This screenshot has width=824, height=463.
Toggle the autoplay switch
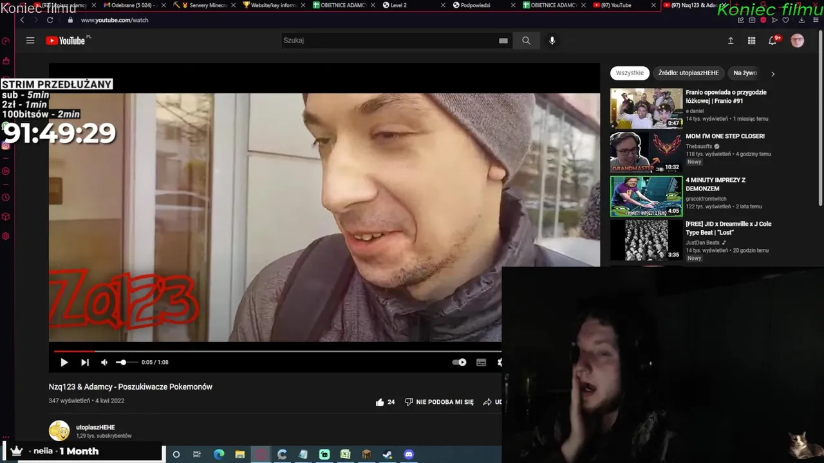pyautogui.click(x=459, y=363)
